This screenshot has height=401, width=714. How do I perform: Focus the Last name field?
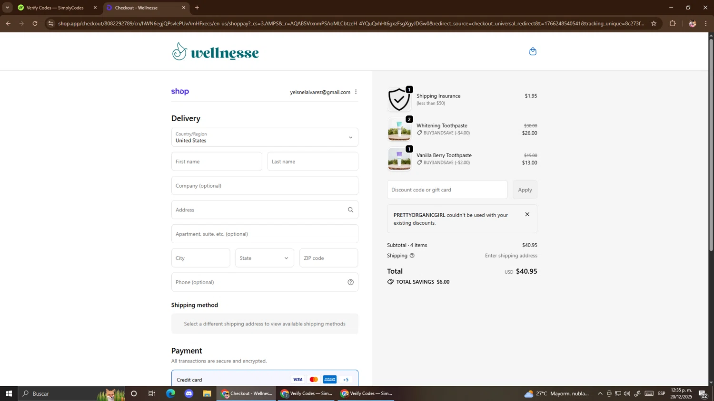tap(313, 162)
